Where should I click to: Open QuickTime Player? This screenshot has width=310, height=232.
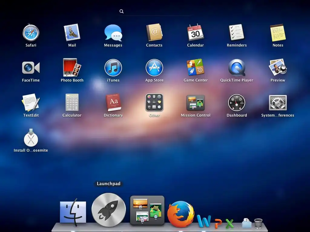(x=237, y=68)
